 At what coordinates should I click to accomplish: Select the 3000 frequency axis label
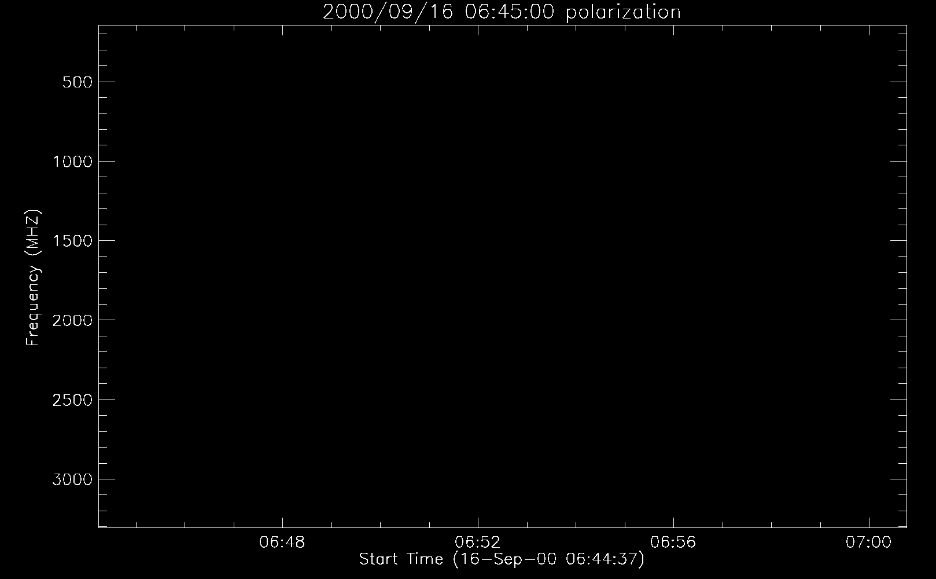(x=72, y=479)
